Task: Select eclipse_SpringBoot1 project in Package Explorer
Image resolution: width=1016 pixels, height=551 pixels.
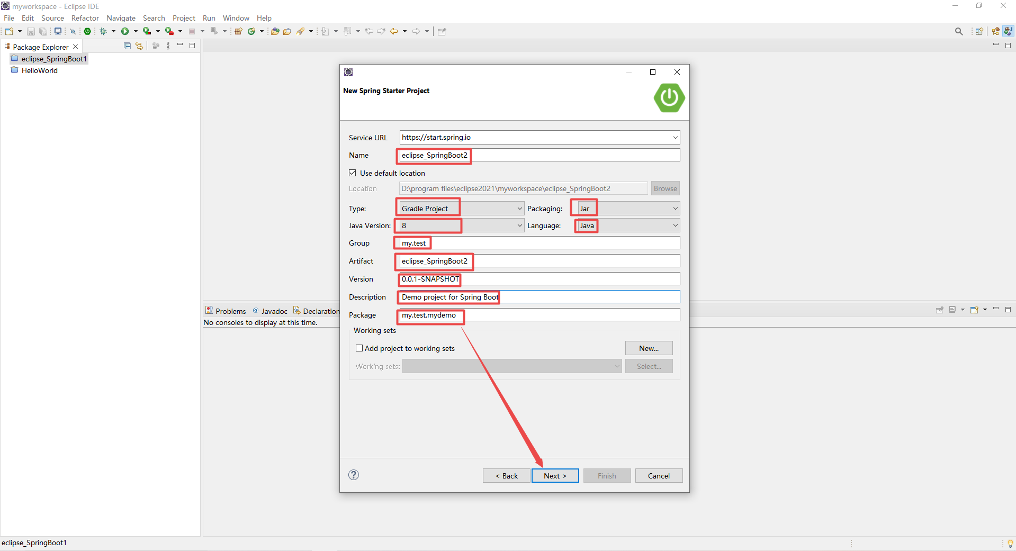Action: [x=49, y=59]
